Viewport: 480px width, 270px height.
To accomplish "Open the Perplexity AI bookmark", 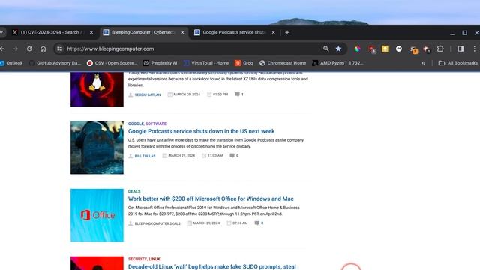I will pyautogui.click(x=160, y=63).
